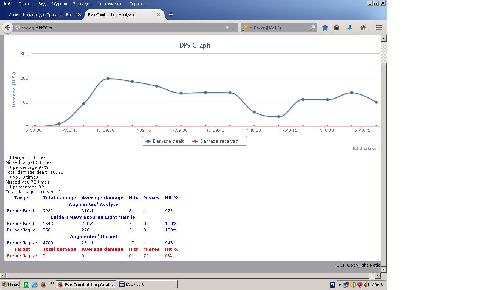Open the bookmarks list icon
Image resolution: width=491 pixels, height=290 pixels.
[x=337, y=28]
